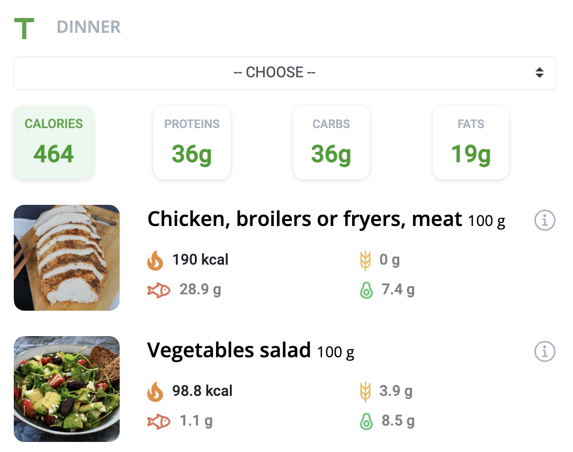573x452 pixels.
Task: Click the avocado fat icon beside 8.5 g
Action: 366,422
